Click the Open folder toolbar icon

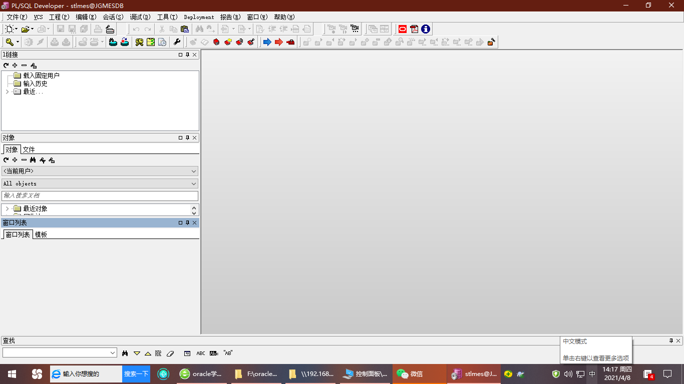pyautogui.click(x=25, y=29)
